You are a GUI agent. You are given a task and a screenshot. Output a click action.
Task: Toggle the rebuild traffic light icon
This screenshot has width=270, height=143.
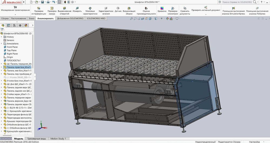[x=65, y=2]
